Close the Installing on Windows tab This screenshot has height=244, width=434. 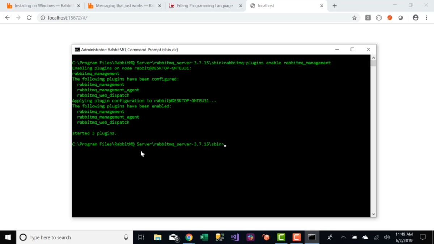78,6
